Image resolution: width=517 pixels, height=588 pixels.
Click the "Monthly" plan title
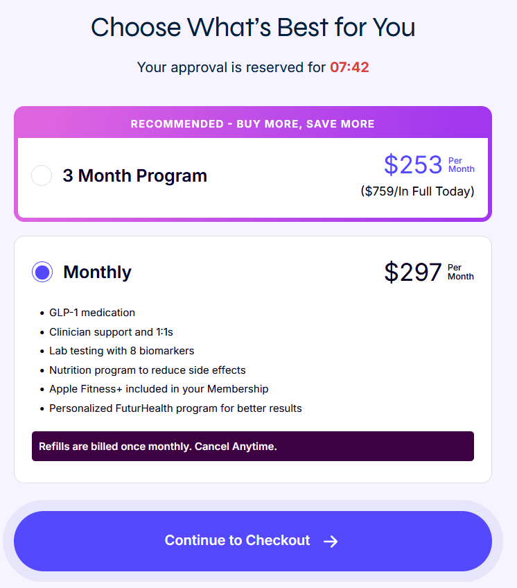click(97, 272)
